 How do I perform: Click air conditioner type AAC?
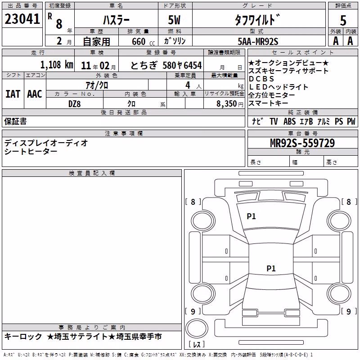coord(35,94)
